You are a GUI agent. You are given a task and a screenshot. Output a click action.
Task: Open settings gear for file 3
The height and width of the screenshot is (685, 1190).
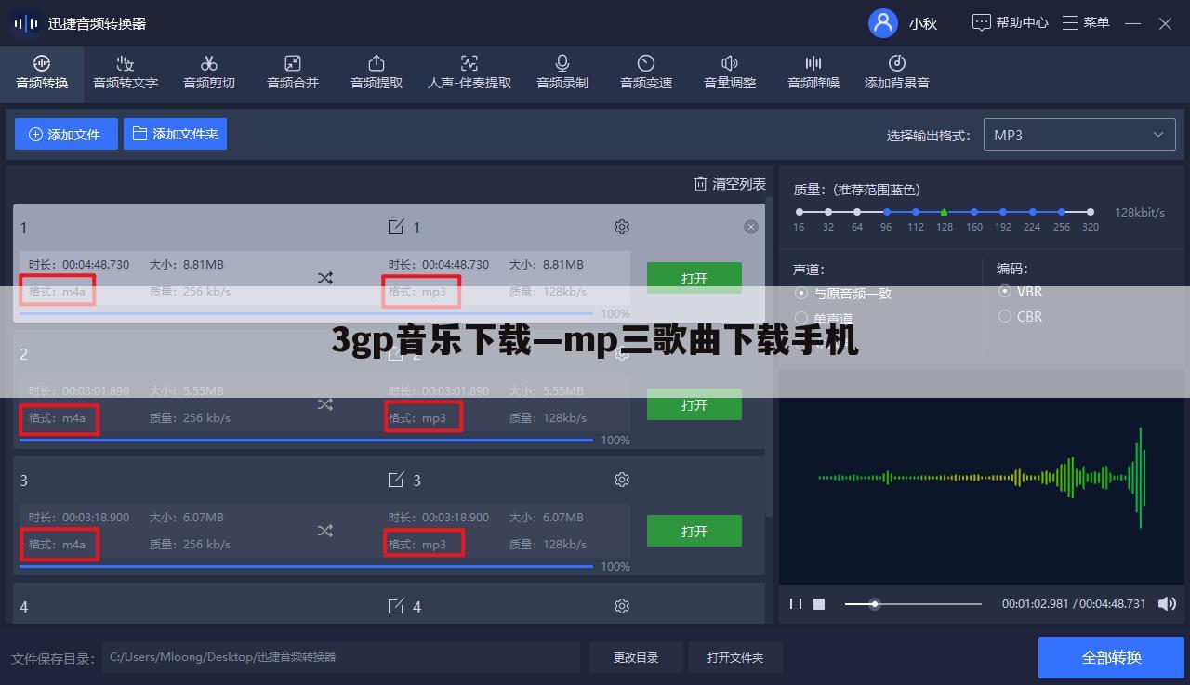click(622, 480)
